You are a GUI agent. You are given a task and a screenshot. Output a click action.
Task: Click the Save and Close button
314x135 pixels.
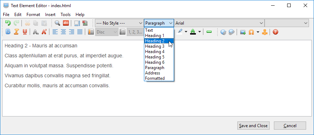253,126
